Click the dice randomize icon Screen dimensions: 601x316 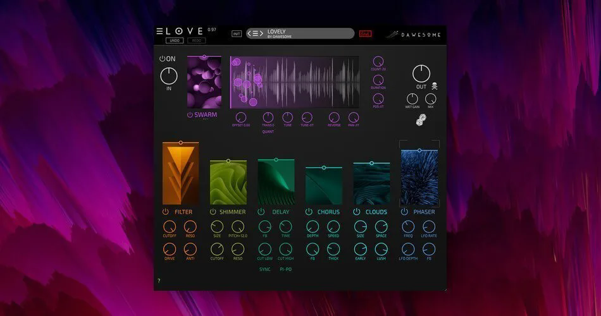(421, 120)
